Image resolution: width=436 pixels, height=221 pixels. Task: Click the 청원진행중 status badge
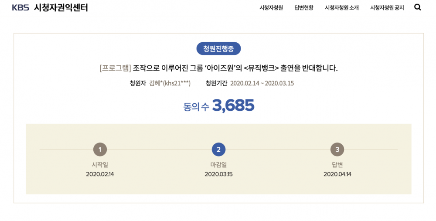coord(218,48)
